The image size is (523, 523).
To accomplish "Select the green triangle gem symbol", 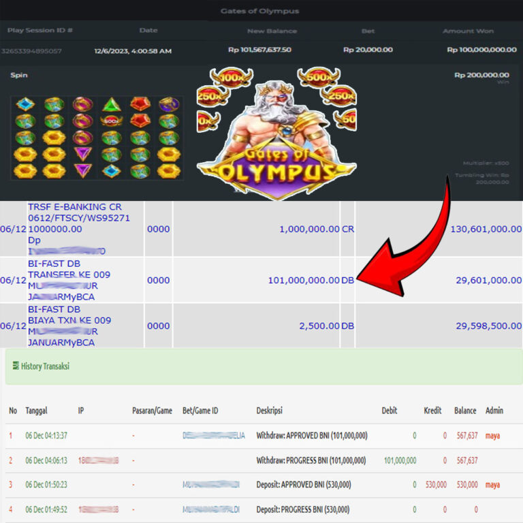I will [111, 104].
